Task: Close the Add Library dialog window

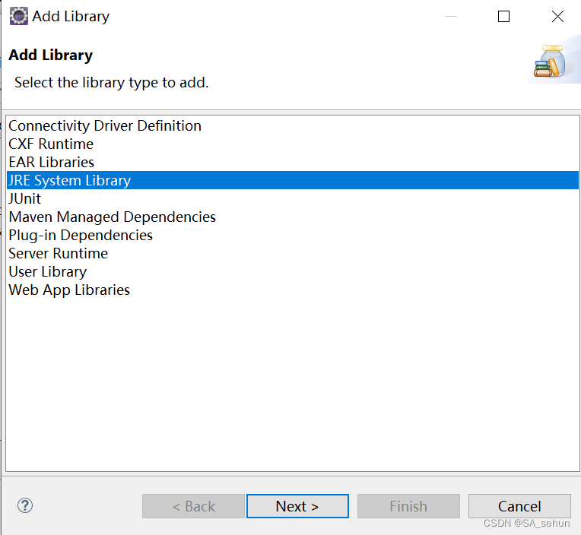Action: coord(557,17)
